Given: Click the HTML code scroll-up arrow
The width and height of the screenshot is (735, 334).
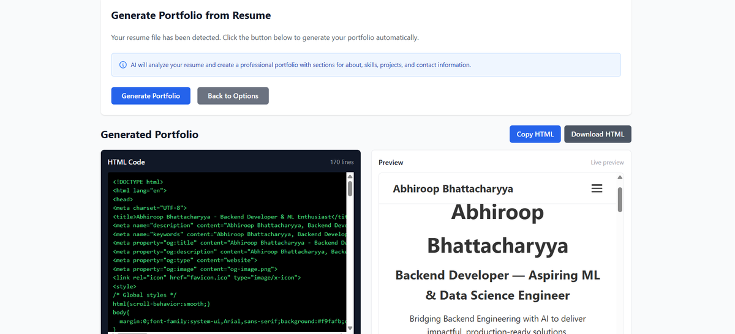Looking at the screenshot, I should point(350,177).
